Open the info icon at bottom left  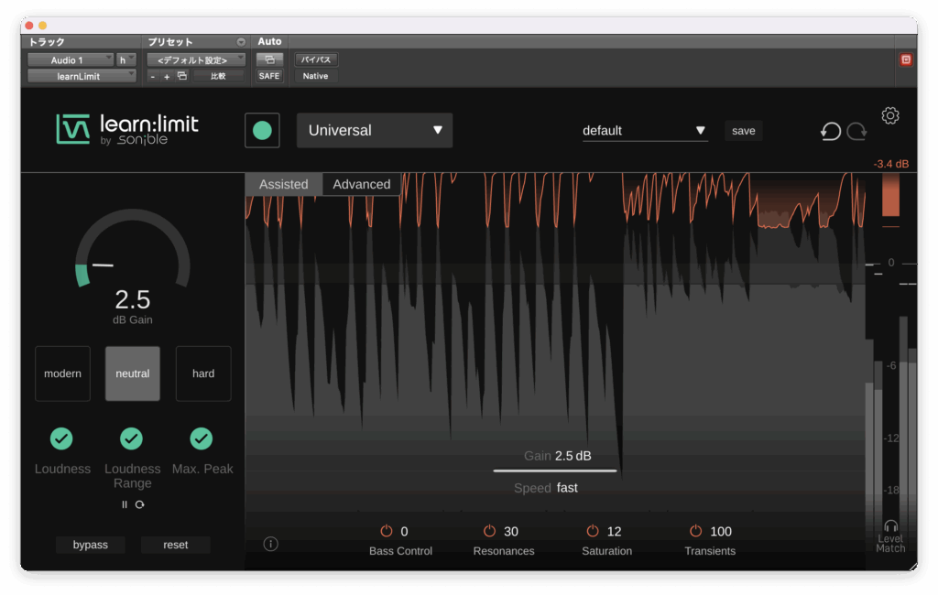[270, 544]
